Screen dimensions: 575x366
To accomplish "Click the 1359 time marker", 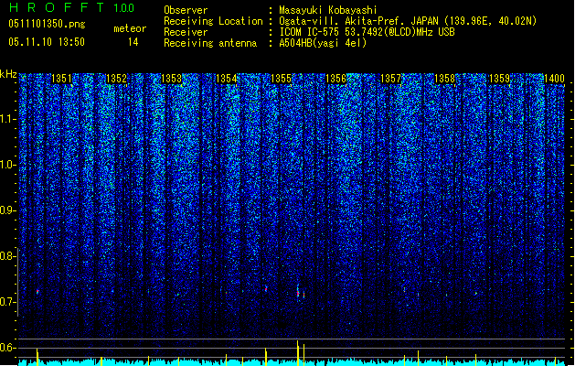I will 499,79.
